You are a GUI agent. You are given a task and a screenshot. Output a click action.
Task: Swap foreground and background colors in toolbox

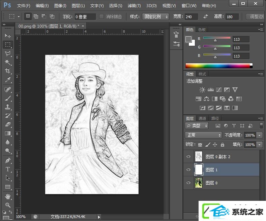(10, 212)
